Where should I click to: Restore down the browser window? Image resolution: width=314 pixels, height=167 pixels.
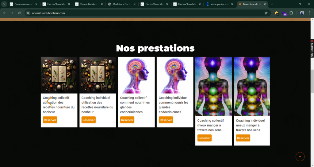300,4
